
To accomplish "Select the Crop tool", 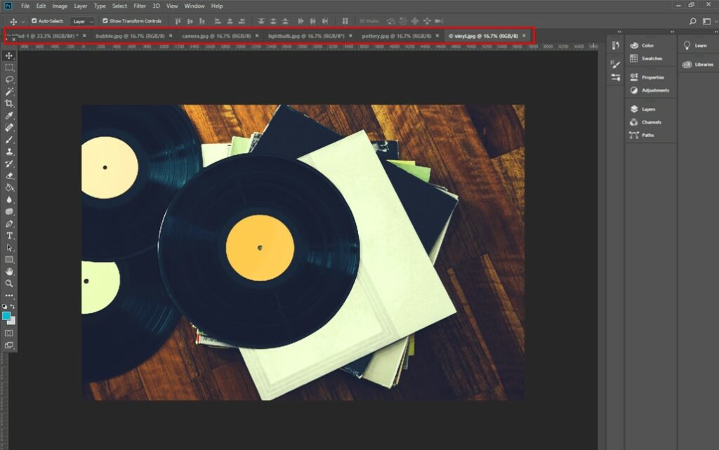I will pyautogui.click(x=9, y=103).
